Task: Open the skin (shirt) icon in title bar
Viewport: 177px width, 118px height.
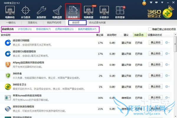Action: pyautogui.click(x=151, y=2)
